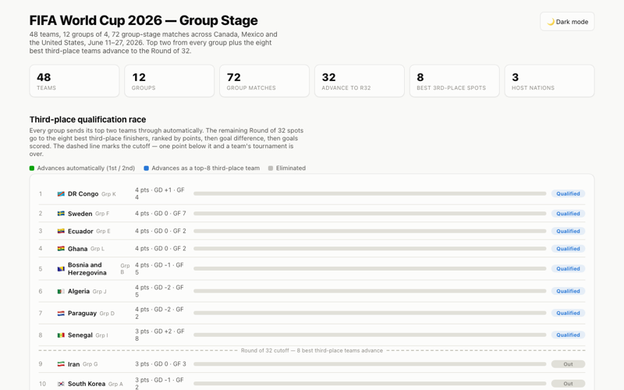Select the 48 Teams stat card
624x390 pixels.
coord(74,81)
